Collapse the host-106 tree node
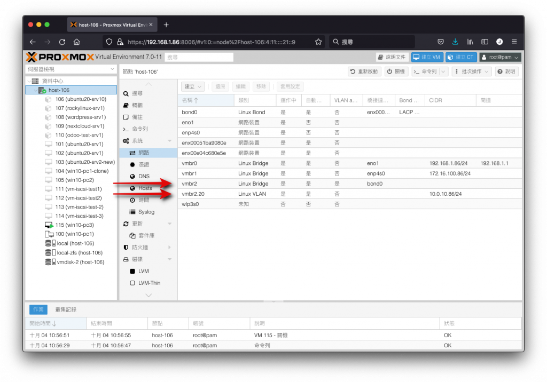The image size is (547, 382). (x=36, y=90)
